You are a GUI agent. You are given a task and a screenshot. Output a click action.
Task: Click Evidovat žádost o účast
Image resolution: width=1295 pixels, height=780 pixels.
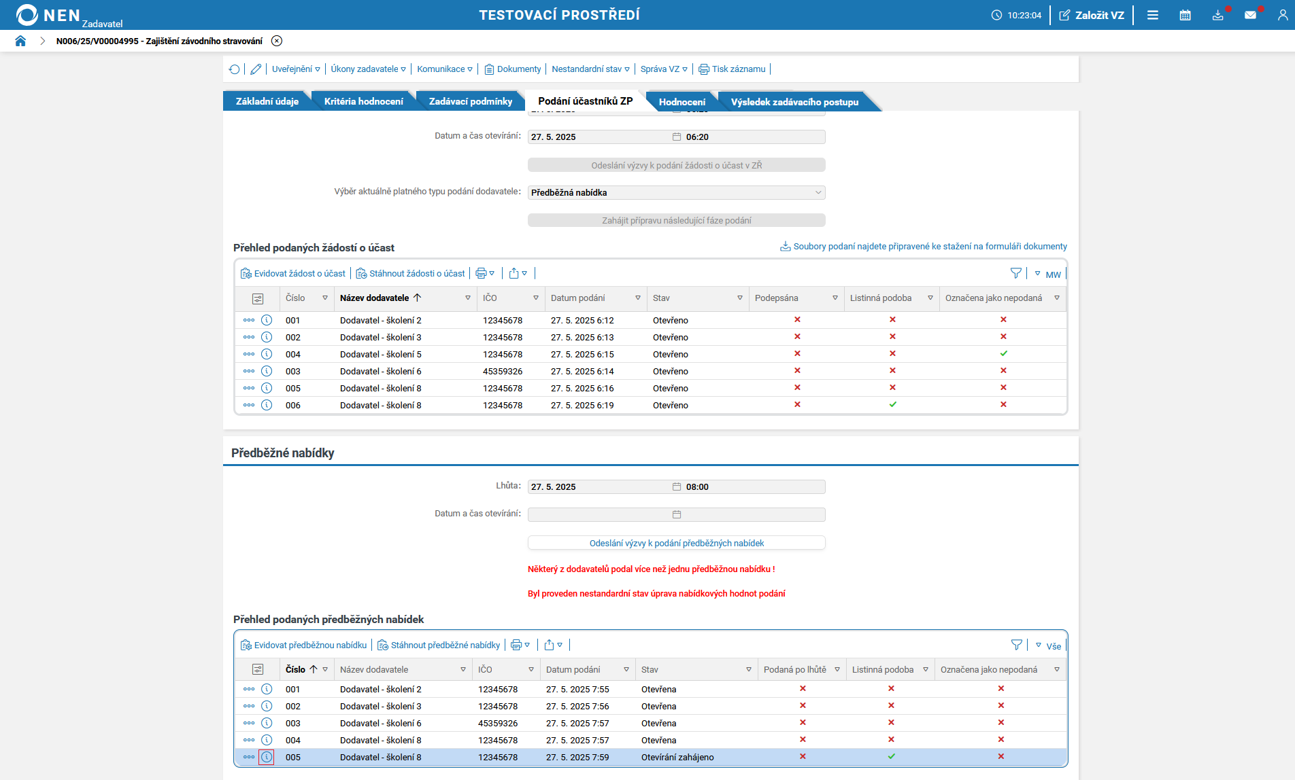pos(294,274)
